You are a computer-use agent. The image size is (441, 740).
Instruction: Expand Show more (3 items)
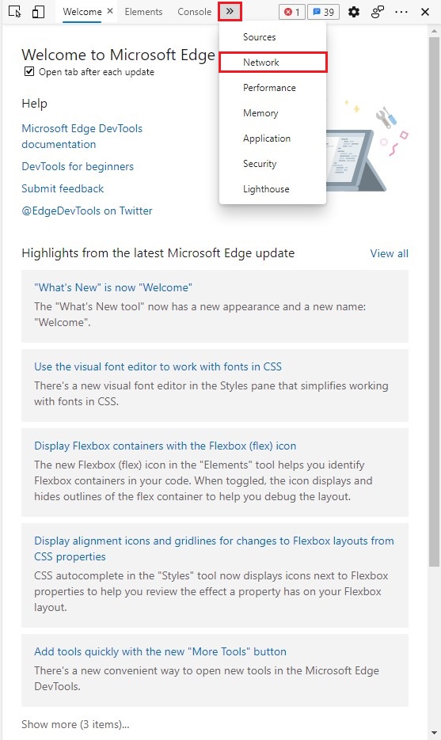point(75,724)
